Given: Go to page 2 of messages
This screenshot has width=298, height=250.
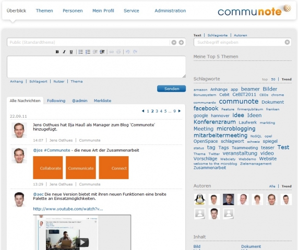Looking at the screenshot, I should (152, 111).
